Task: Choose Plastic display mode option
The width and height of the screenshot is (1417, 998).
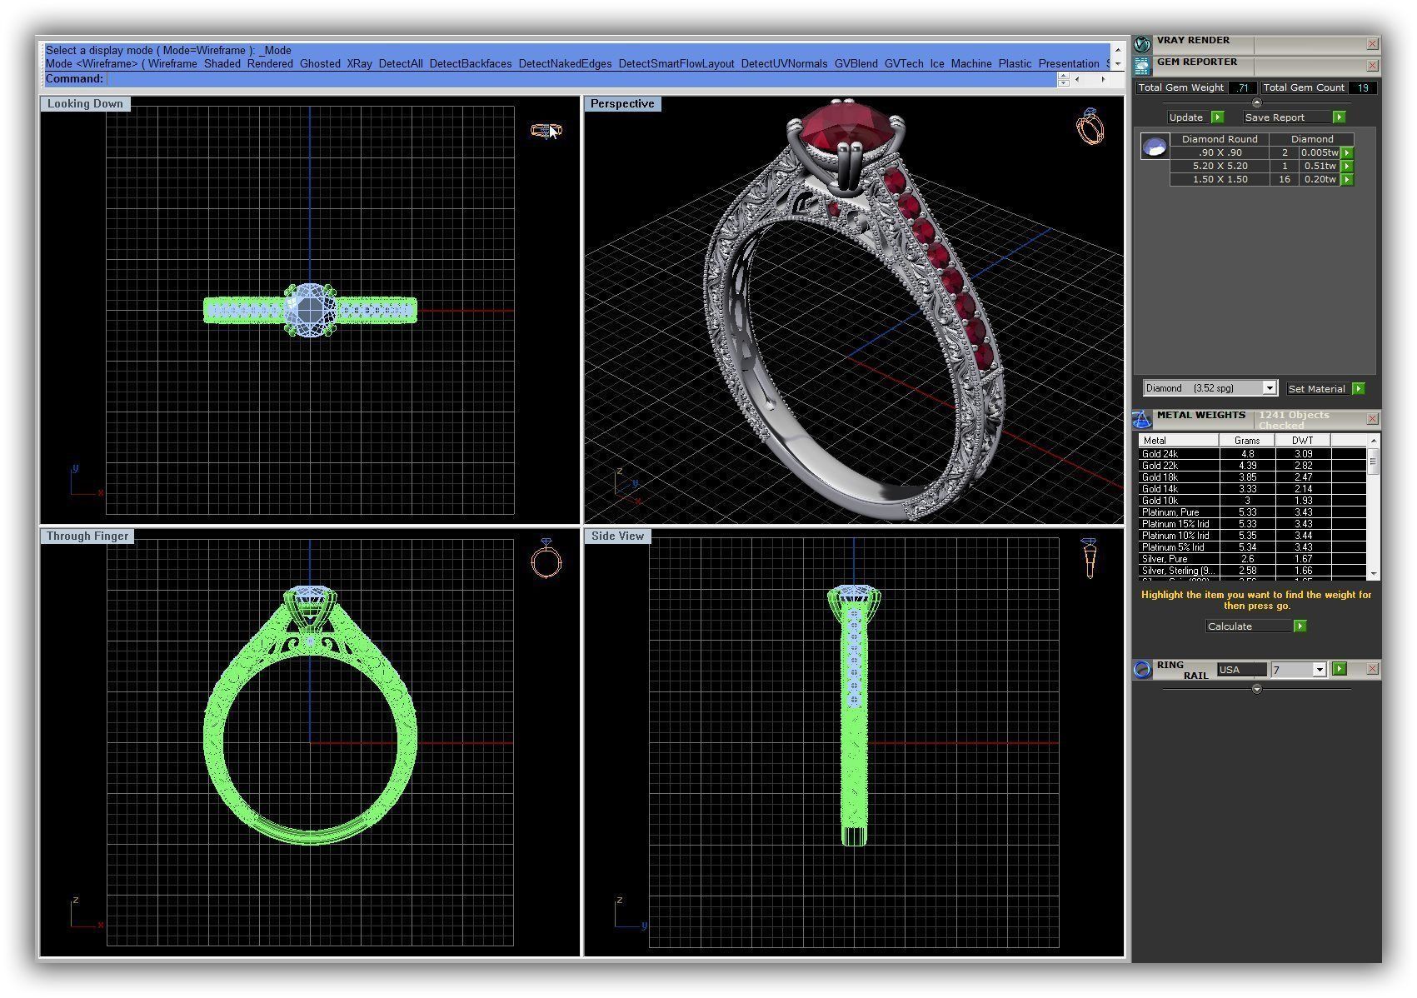Action: pos(1015,63)
